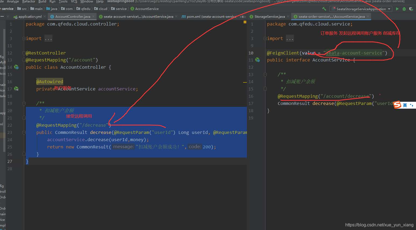Click the green hammer Build Project icon
Viewport: 416px width, 230px height.
pos(324,9)
